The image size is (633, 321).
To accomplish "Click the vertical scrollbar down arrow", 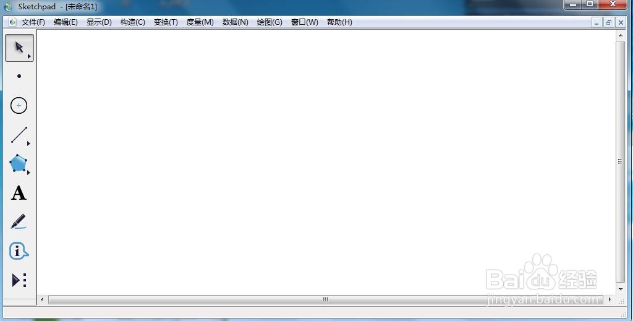I will pyautogui.click(x=621, y=289).
